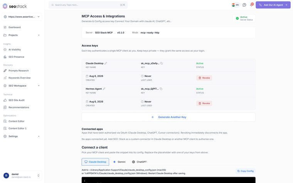Click the SEO Stack MCP server name
The height and width of the screenshot is (183, 293).
pos(104,33)
